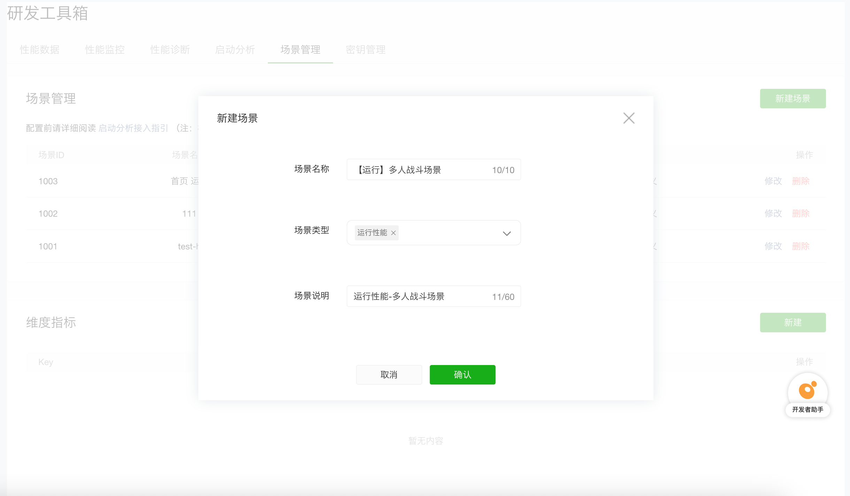Select scene ID cell 1001
The image size is (850, 496).
click(48, 246)
